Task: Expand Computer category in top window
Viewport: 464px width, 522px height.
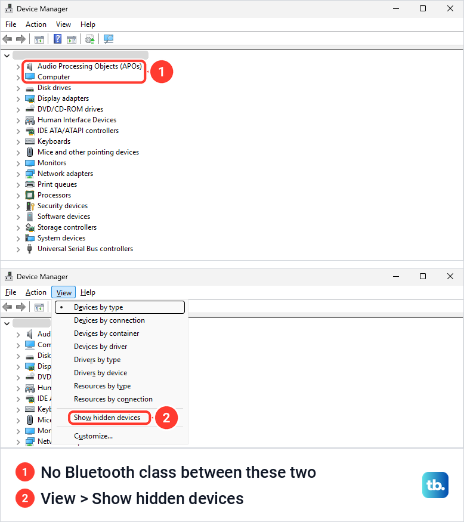Action: click(18, 77)
